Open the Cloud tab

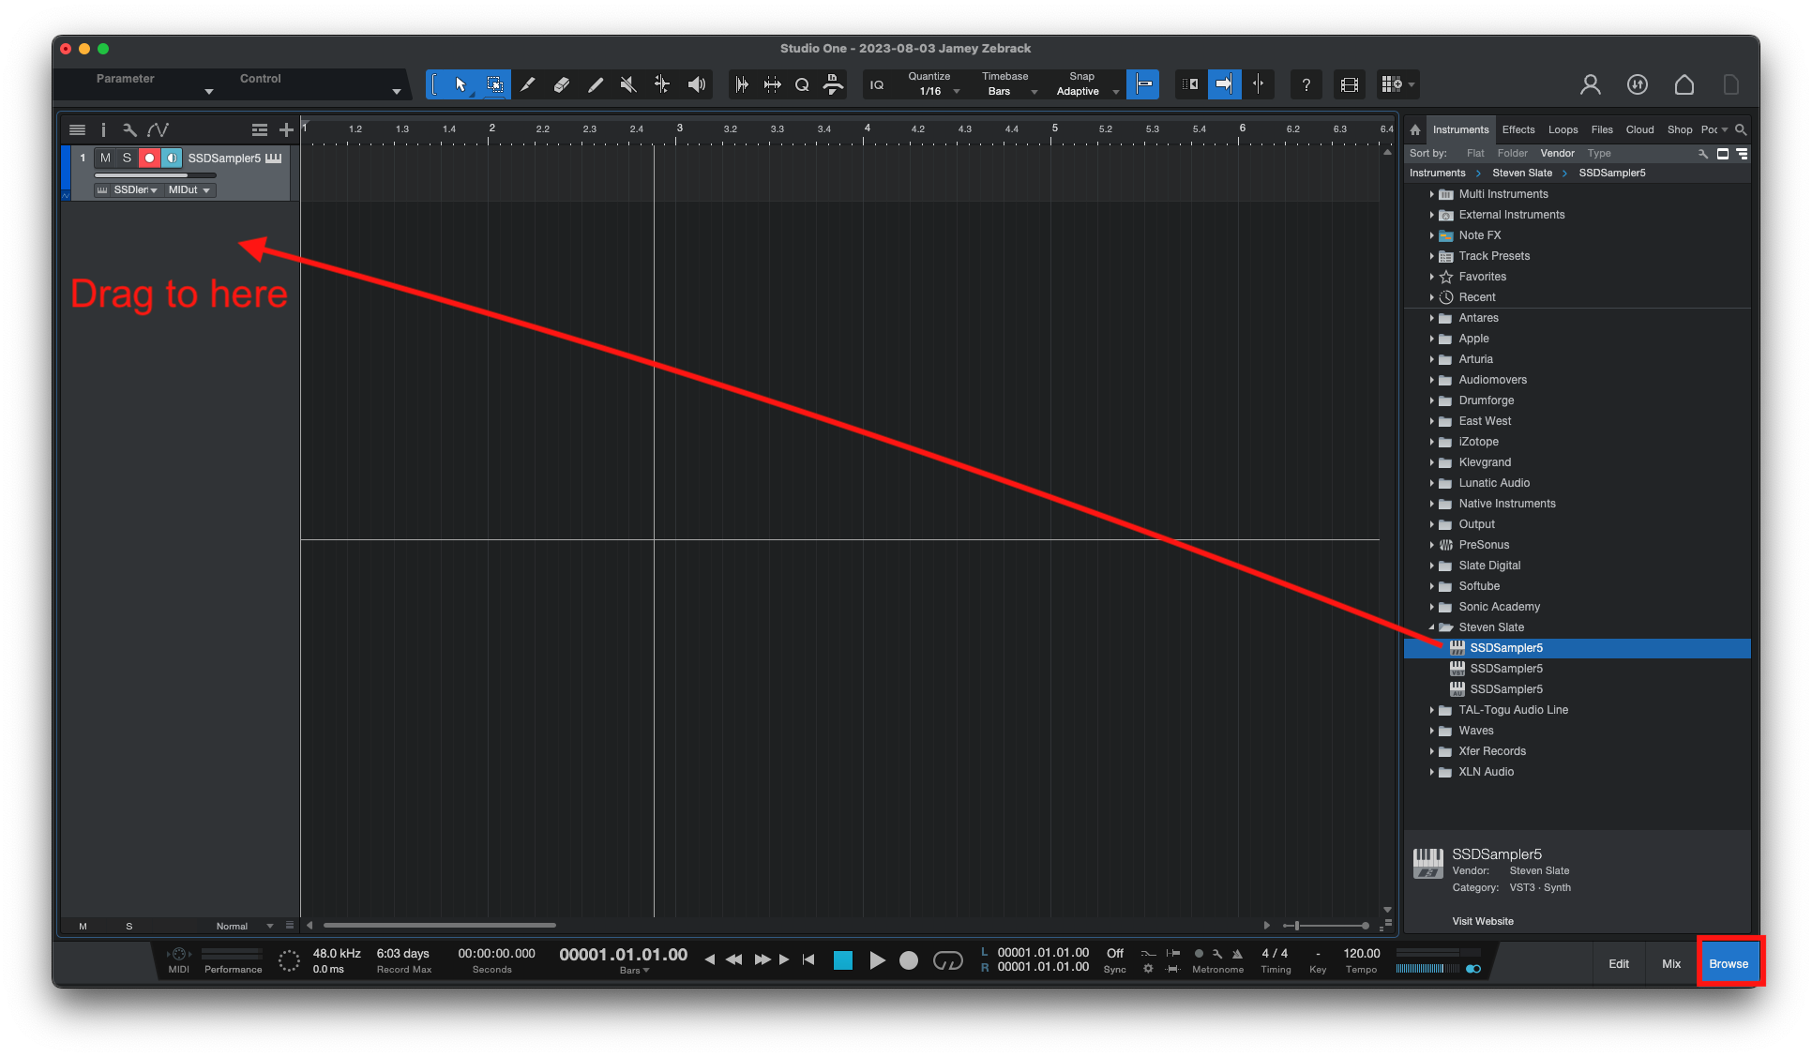coord(1639,129)
